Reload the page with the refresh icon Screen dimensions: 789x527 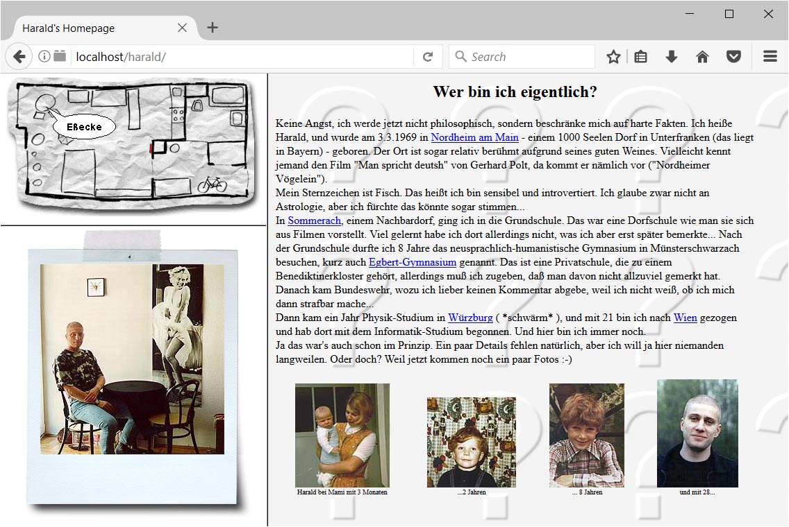point(428,57)
